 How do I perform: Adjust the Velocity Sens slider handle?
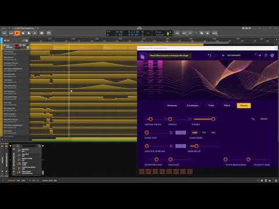coord(248,160)
